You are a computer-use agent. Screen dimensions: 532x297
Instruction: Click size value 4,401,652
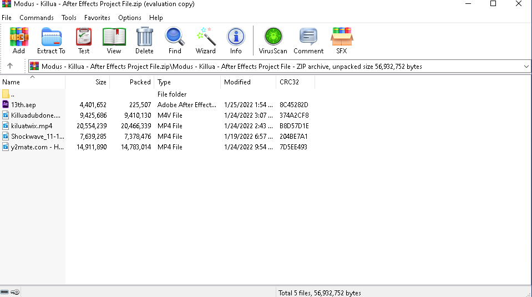click(x=93, y=105)
